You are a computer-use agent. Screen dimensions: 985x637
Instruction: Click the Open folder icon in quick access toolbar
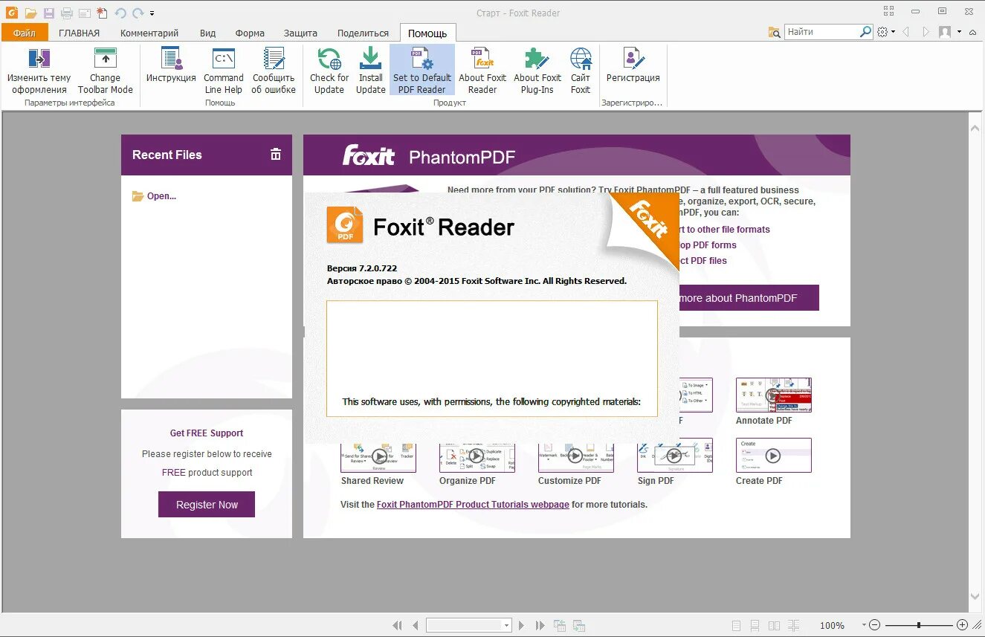(30, 13)
